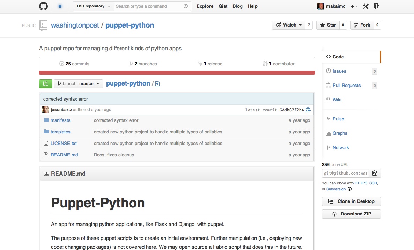Open the manifests folder
The height and width of the screenshot is (250, 414).
60,120
